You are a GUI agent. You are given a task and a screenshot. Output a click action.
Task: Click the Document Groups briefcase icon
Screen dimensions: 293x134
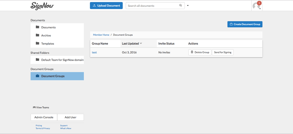coord(37,76)
